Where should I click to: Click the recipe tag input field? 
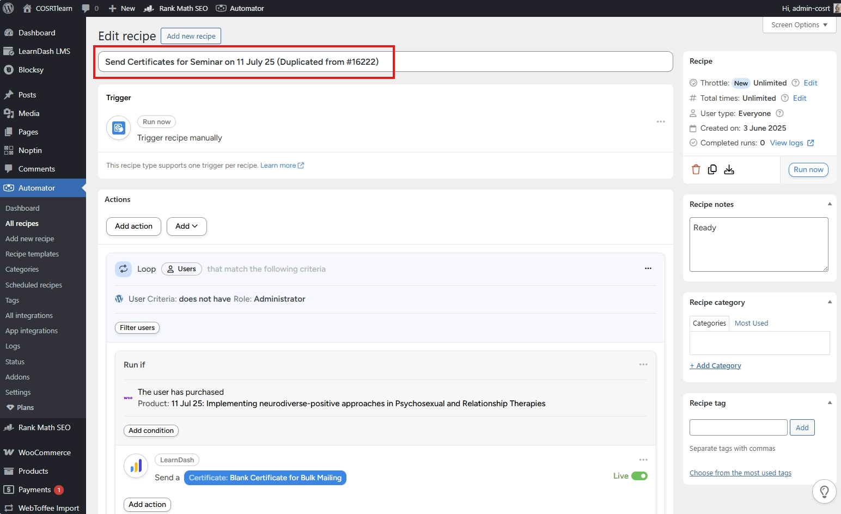point(739,427)
